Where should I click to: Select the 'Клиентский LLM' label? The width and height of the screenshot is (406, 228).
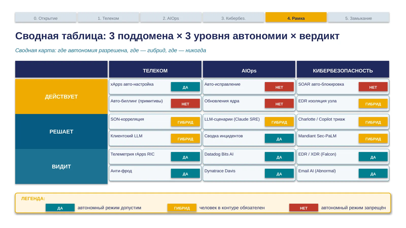click(126, 136)
